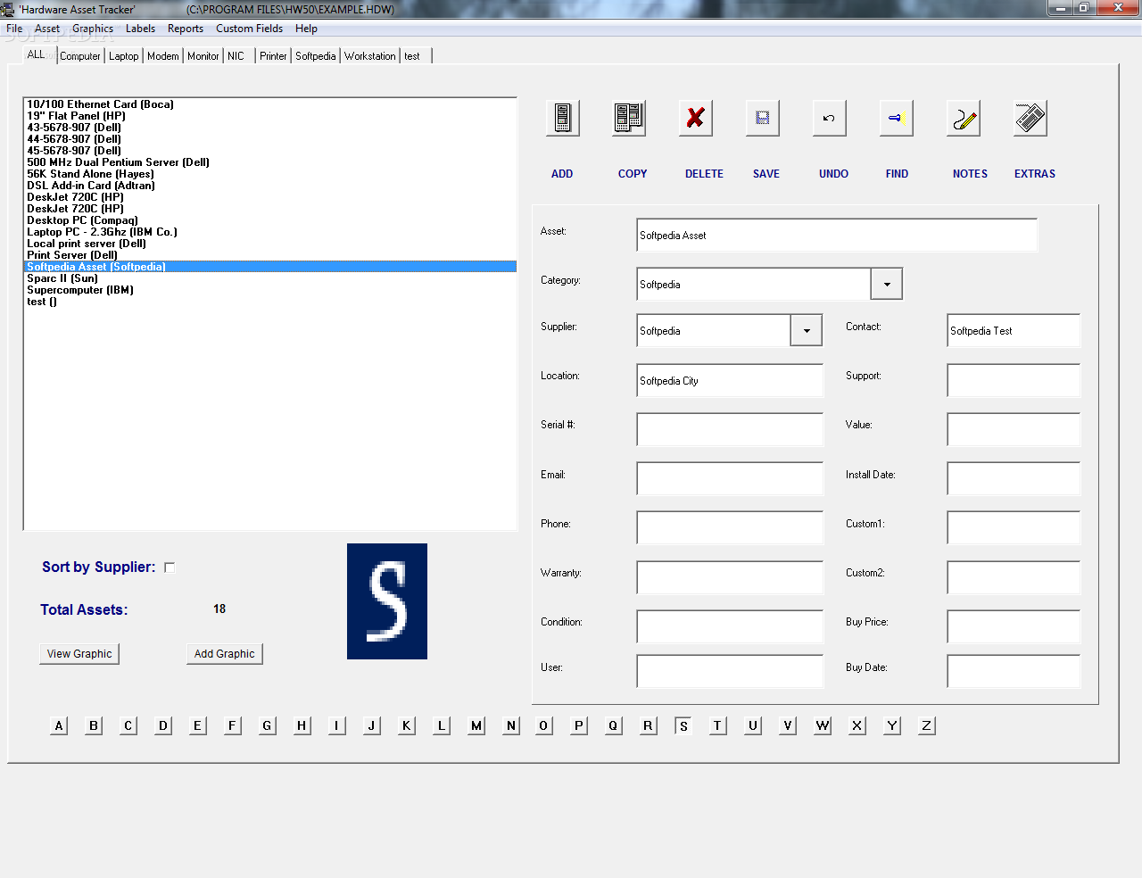Click the COPY asset icon
The width and height of the screenshot is (1142, 878).
pyautogui.click(x=629, y=118)
